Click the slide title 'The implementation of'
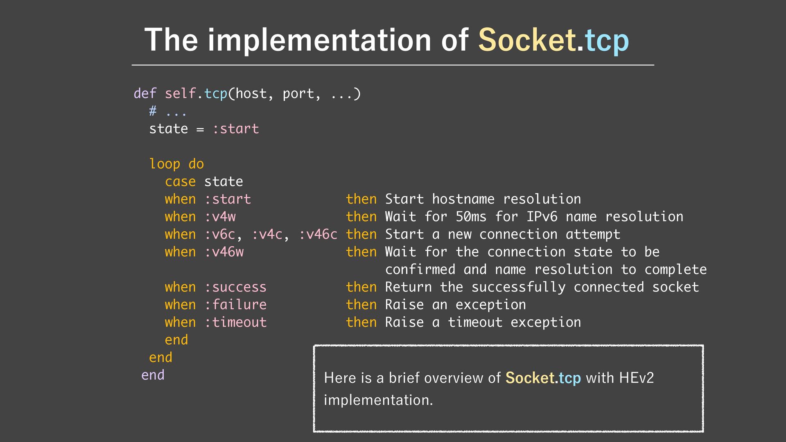This screenshot has height=442, width=786. click(306, 40)
